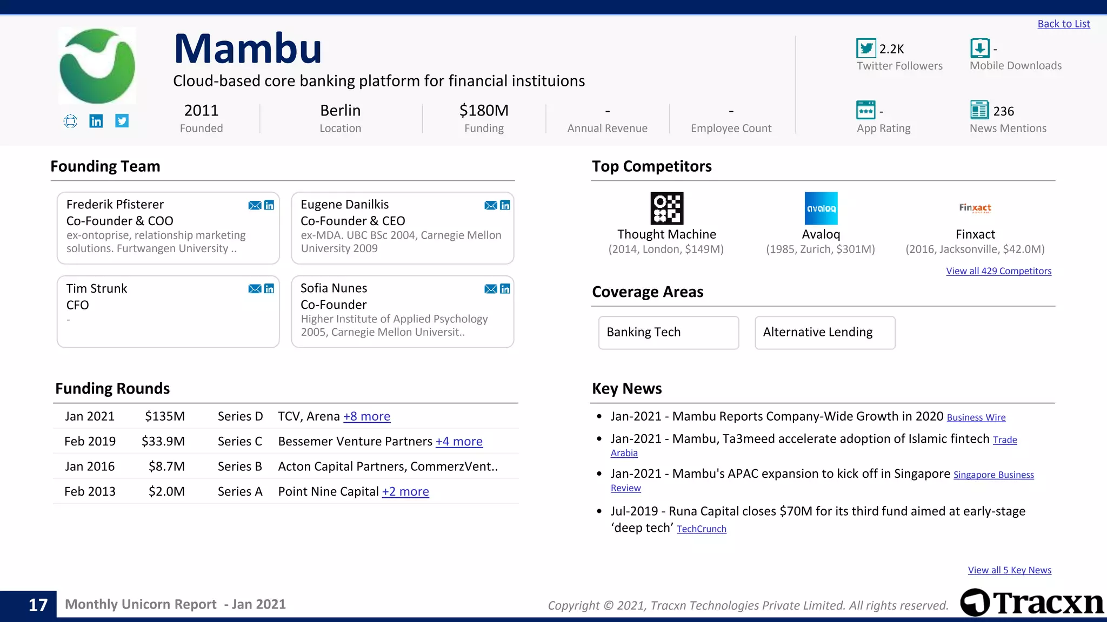Open Mambu's Twitter icon under logo
Image resolution: width=1107 pixels, height=622 pixels.
[x=122, y=121]
